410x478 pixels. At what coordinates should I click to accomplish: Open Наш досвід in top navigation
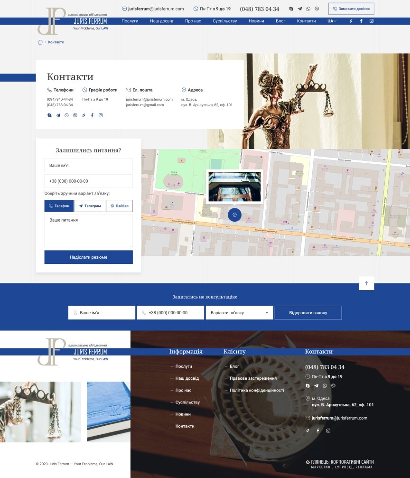tap(161, 21)
